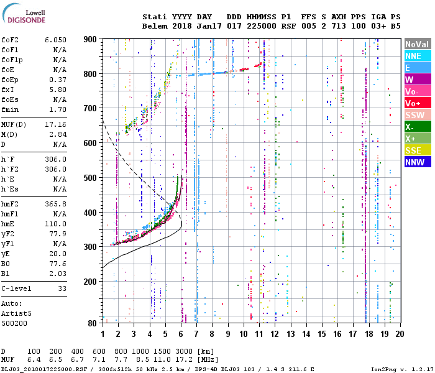Viewport: 435px width, 373px height.
Task: Click the B1 value 2.03
Action: click(x=58, y=274)
